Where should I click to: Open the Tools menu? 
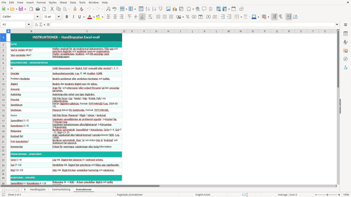click(x=82, y=2)
